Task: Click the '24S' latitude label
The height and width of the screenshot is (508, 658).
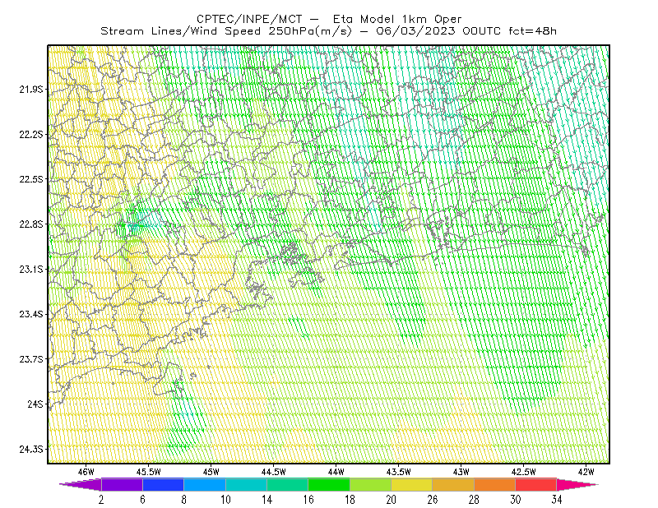Action: 35,404
